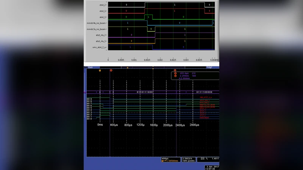Viewport: 303px width, 170px height.
Task: Select the Bit 5 channel label
Action: (x=90, y=108)
